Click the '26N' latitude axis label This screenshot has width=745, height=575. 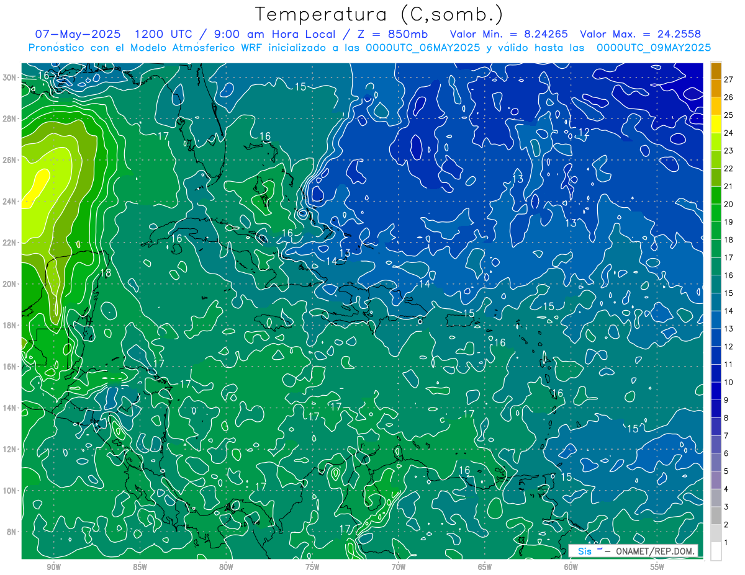9,160
